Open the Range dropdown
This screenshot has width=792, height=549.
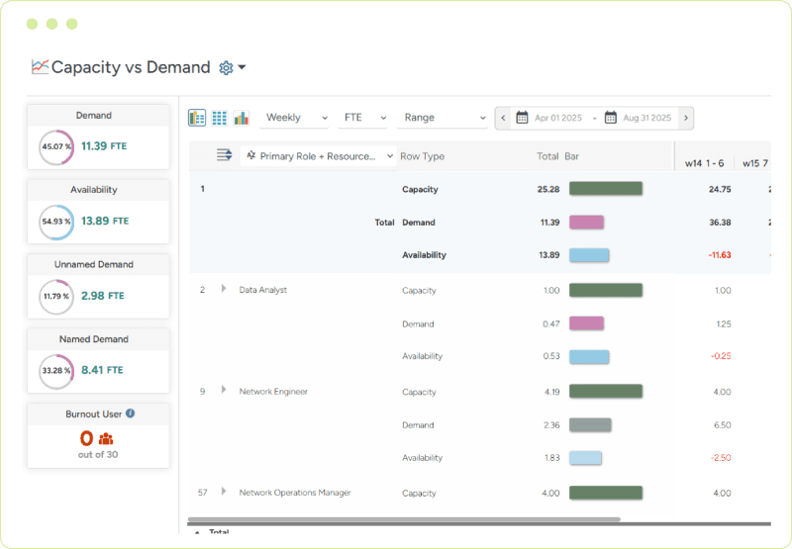pyautogui.click(x=444, y=118)
